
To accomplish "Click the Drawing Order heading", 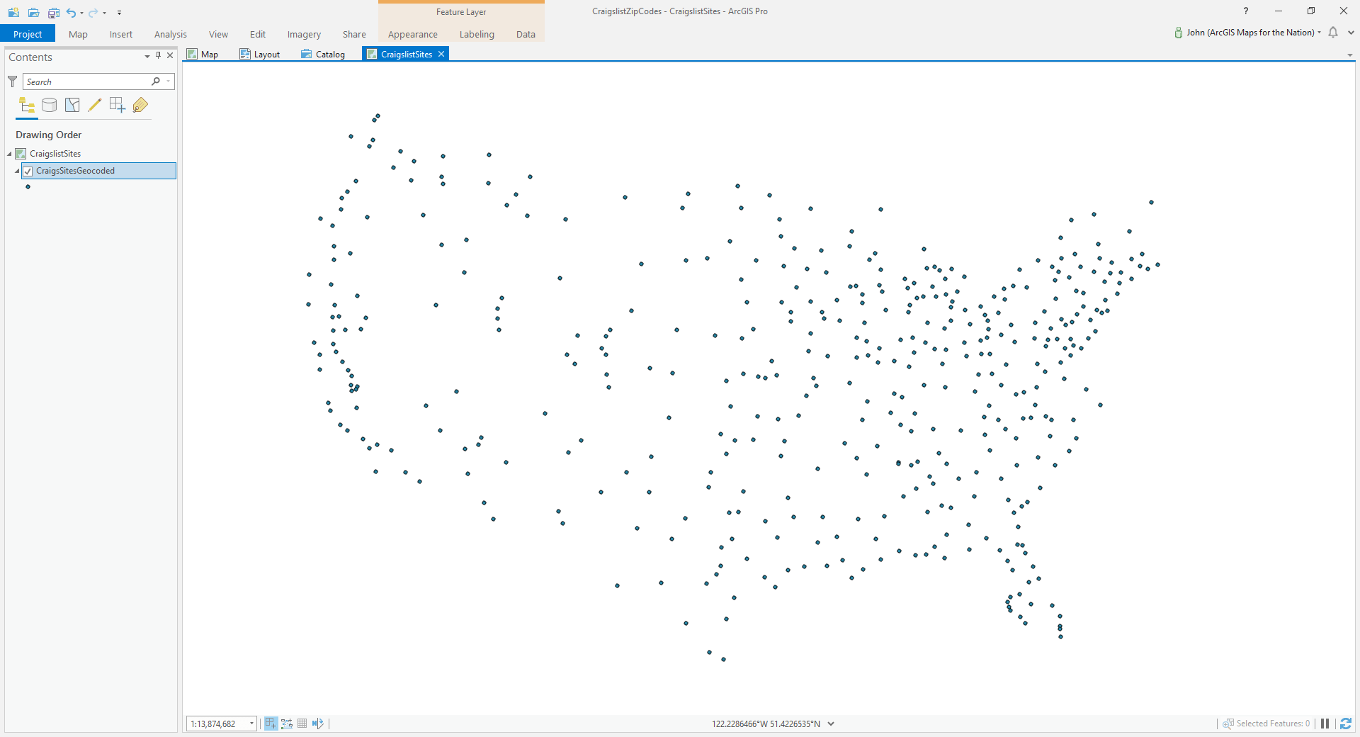I will click(49, 135).
